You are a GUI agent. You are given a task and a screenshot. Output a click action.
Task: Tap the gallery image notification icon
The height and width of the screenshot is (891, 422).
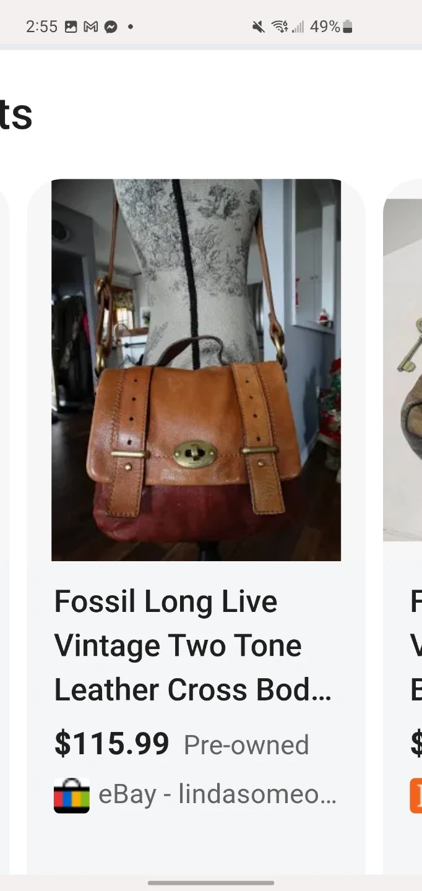click(71, 27)
